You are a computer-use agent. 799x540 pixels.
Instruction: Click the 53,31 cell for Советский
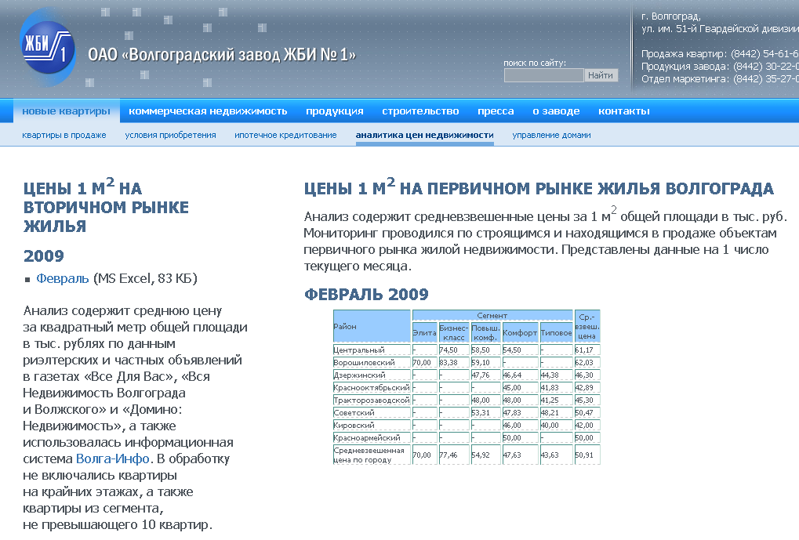(485, 412)
